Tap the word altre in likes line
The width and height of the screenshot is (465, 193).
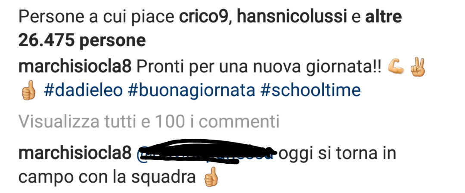click(x=384, y=18)
